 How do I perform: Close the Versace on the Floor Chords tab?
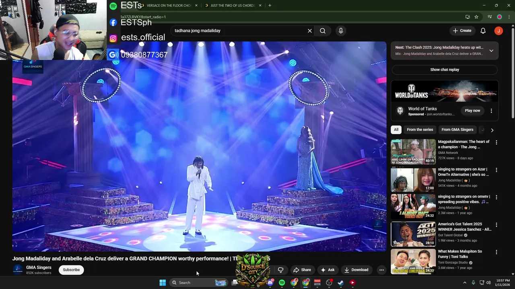click(196, 5)
